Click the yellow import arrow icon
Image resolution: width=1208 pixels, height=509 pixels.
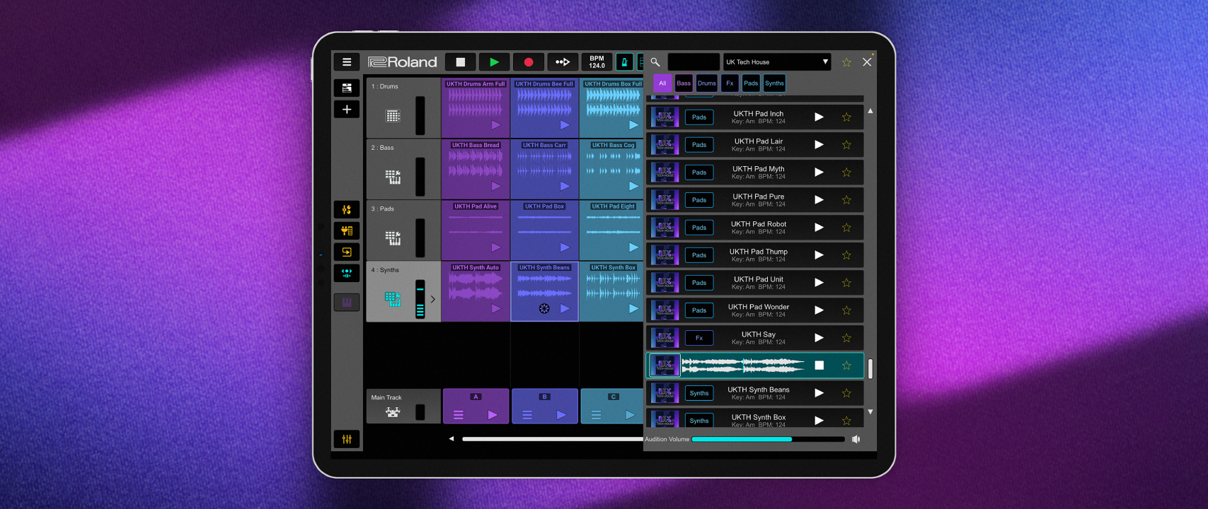pos(347,252)
